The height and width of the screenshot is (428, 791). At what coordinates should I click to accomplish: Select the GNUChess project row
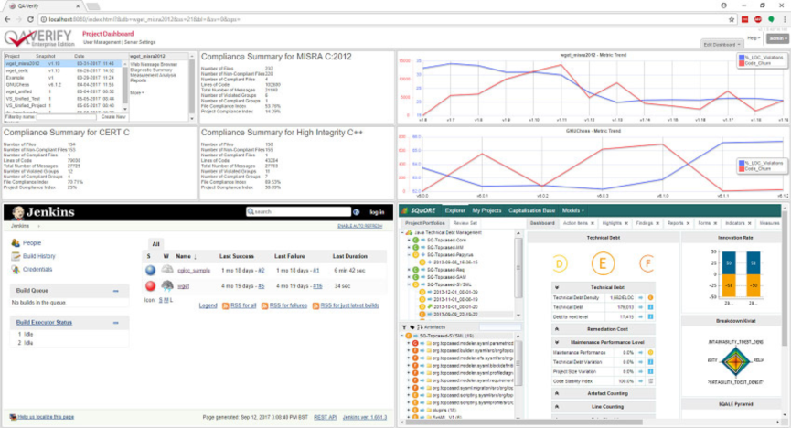click(62, 85)
